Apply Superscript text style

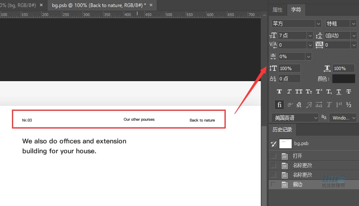(319, 91)
